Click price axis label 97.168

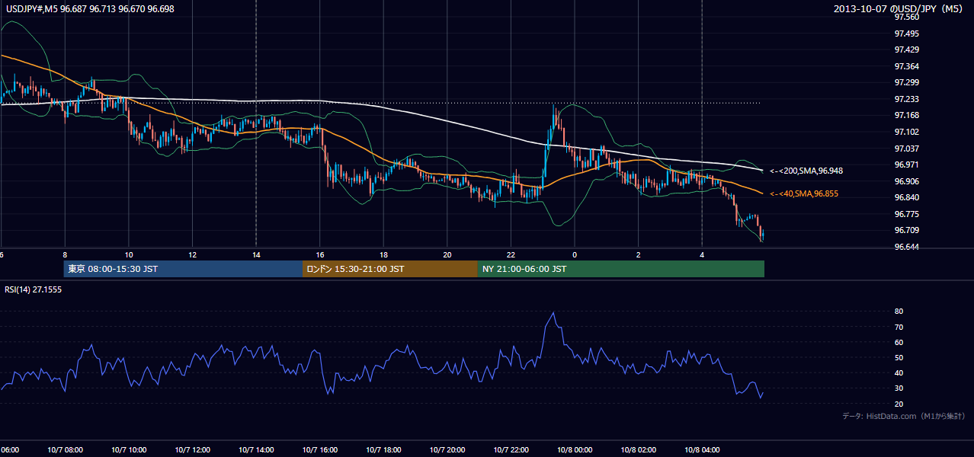pos(906,115)
